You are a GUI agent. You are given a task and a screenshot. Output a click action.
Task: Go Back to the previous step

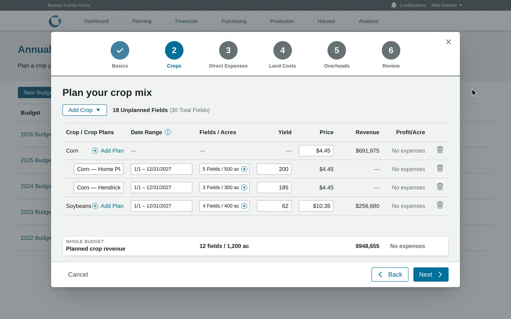click(390, 274)
